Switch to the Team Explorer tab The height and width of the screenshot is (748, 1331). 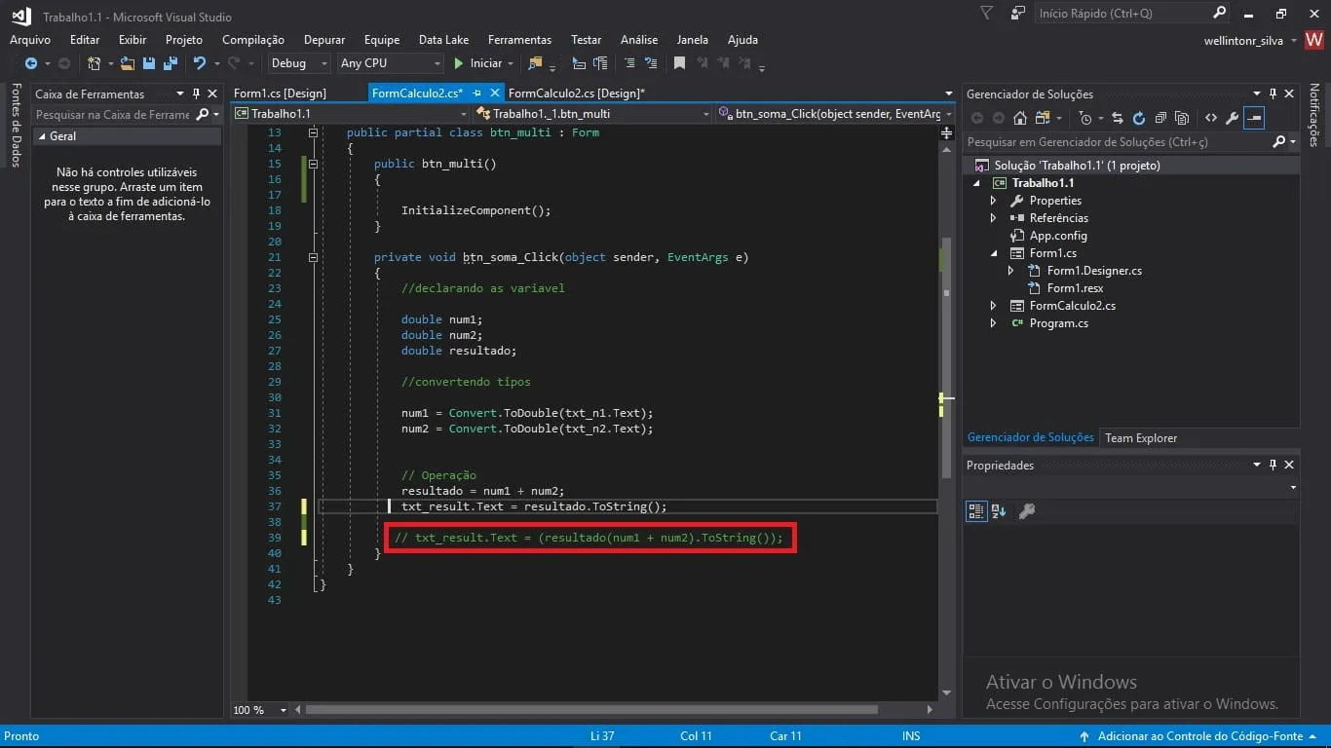[x=1140, y=438]
